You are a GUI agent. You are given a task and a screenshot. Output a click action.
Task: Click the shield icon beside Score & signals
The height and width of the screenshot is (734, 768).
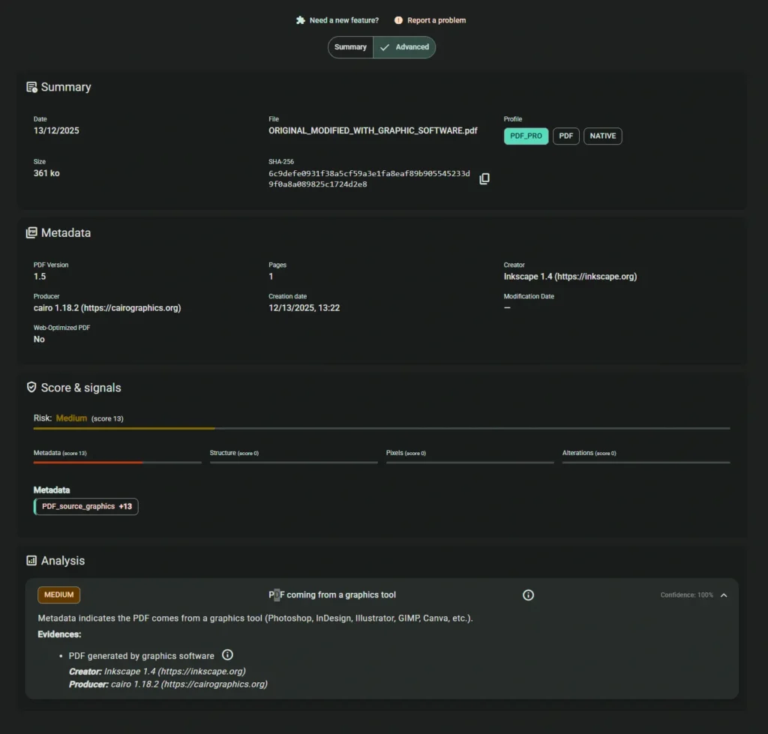pos(31,388)
